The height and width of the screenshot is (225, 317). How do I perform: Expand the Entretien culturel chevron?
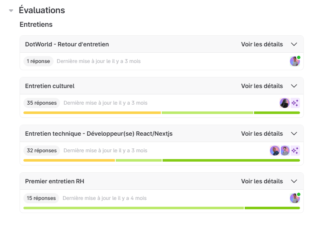(x=294, y=86)
